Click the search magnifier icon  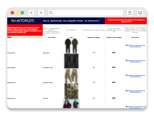click(x=51, y=13)
